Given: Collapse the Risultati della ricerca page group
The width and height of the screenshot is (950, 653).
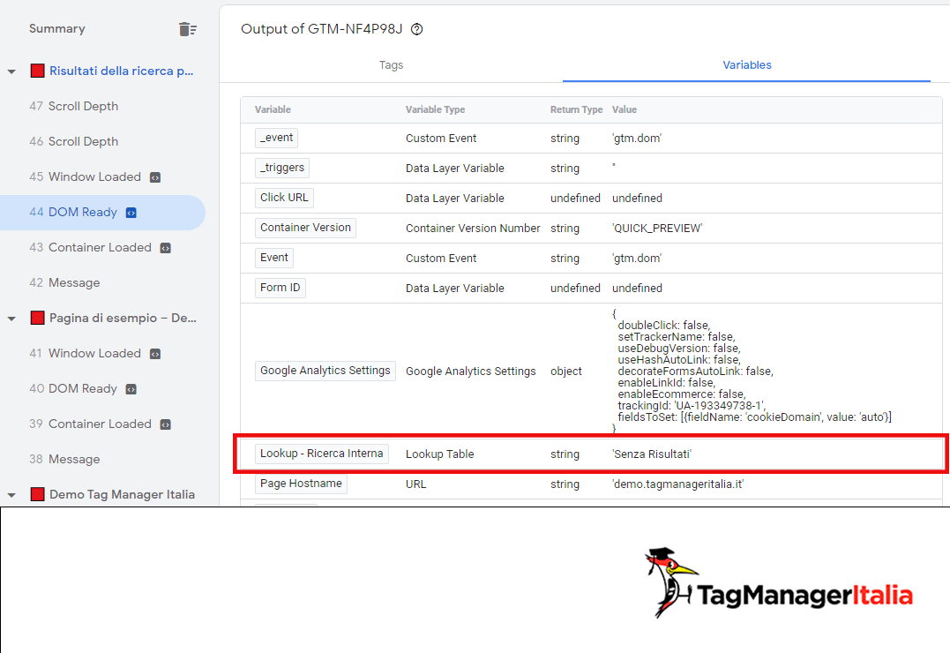Looking at the screenshot, I should click(x=12, y=71).
